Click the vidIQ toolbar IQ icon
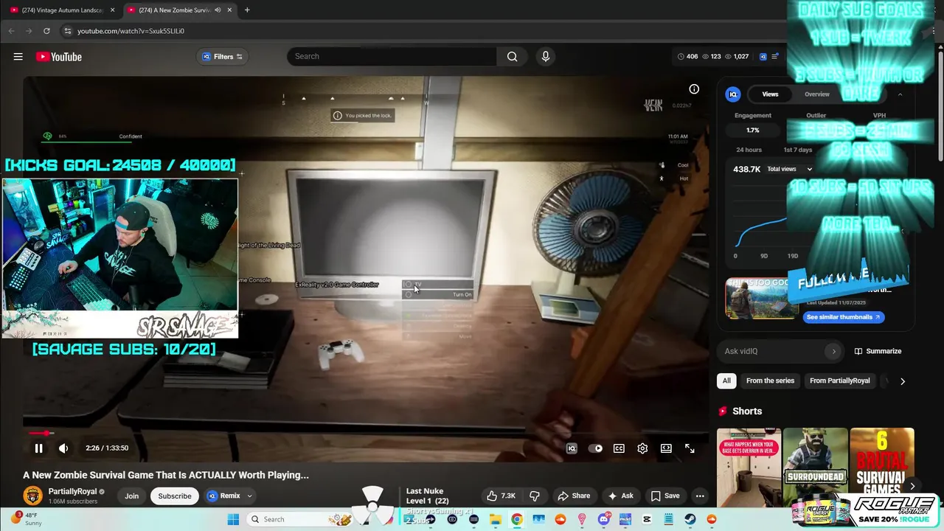 click(763, 57)
